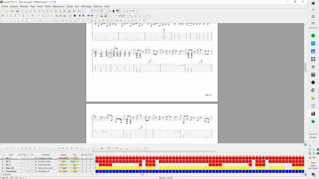Click the 'Page 4/5' status bar text

tap(4, 178)
